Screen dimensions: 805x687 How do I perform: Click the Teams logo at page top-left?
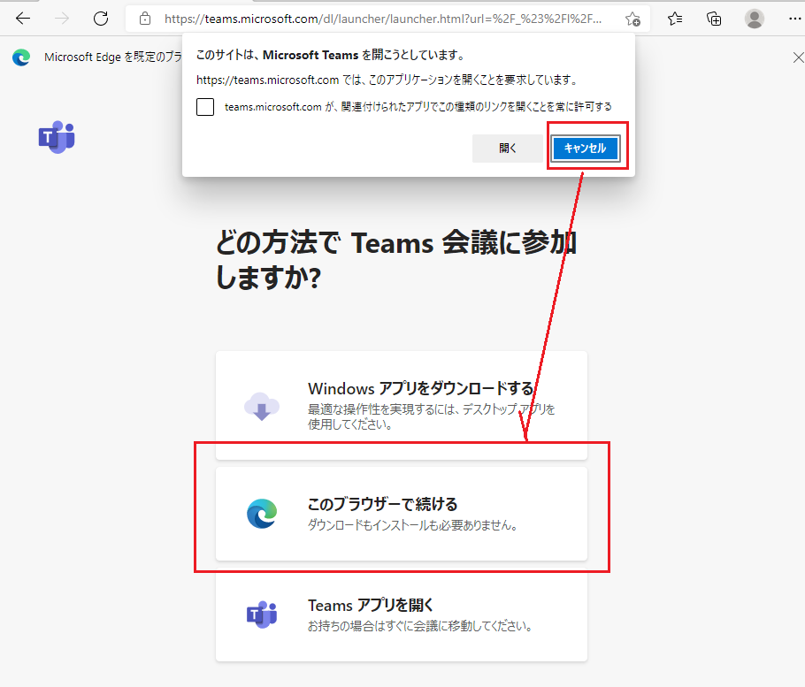coord(57,137)
